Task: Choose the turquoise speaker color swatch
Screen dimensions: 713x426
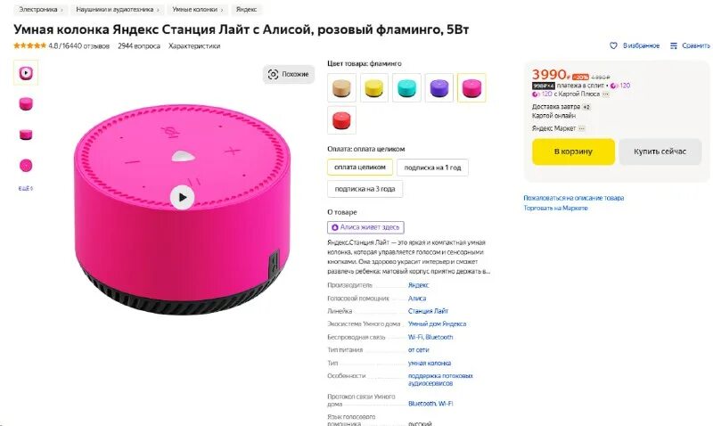Action: (406, 87)
